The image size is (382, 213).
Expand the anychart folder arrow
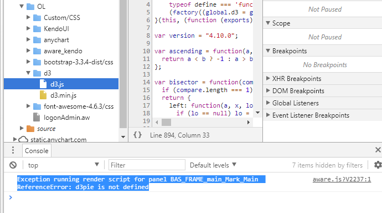pyautogui.click(x=28, y=39)
